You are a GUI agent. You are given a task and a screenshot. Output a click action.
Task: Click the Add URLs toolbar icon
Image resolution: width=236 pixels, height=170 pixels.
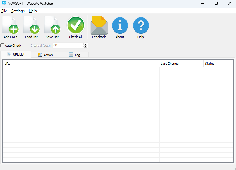point(10,27)
